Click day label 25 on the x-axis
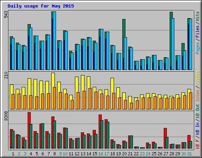Screen dimensions: 202x158 click(x=154, y=154)
